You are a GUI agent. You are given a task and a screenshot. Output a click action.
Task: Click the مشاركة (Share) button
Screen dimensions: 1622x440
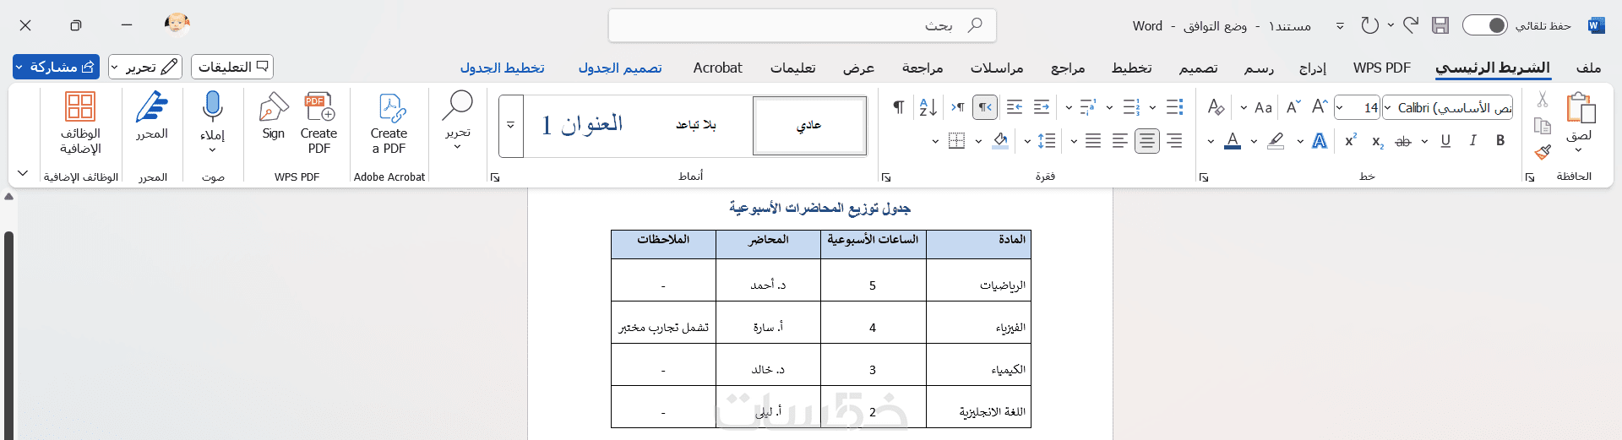pos(57,67)
